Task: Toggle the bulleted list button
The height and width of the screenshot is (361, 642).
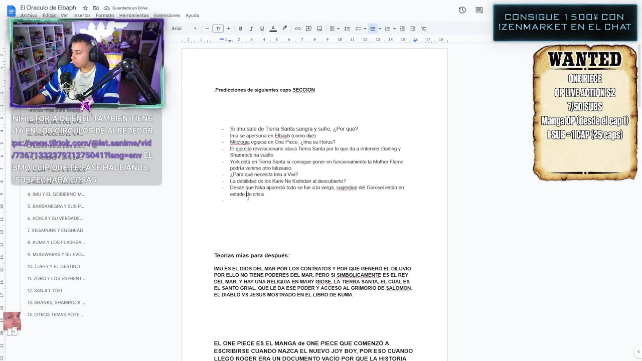Action: click(x=373, y=29)
